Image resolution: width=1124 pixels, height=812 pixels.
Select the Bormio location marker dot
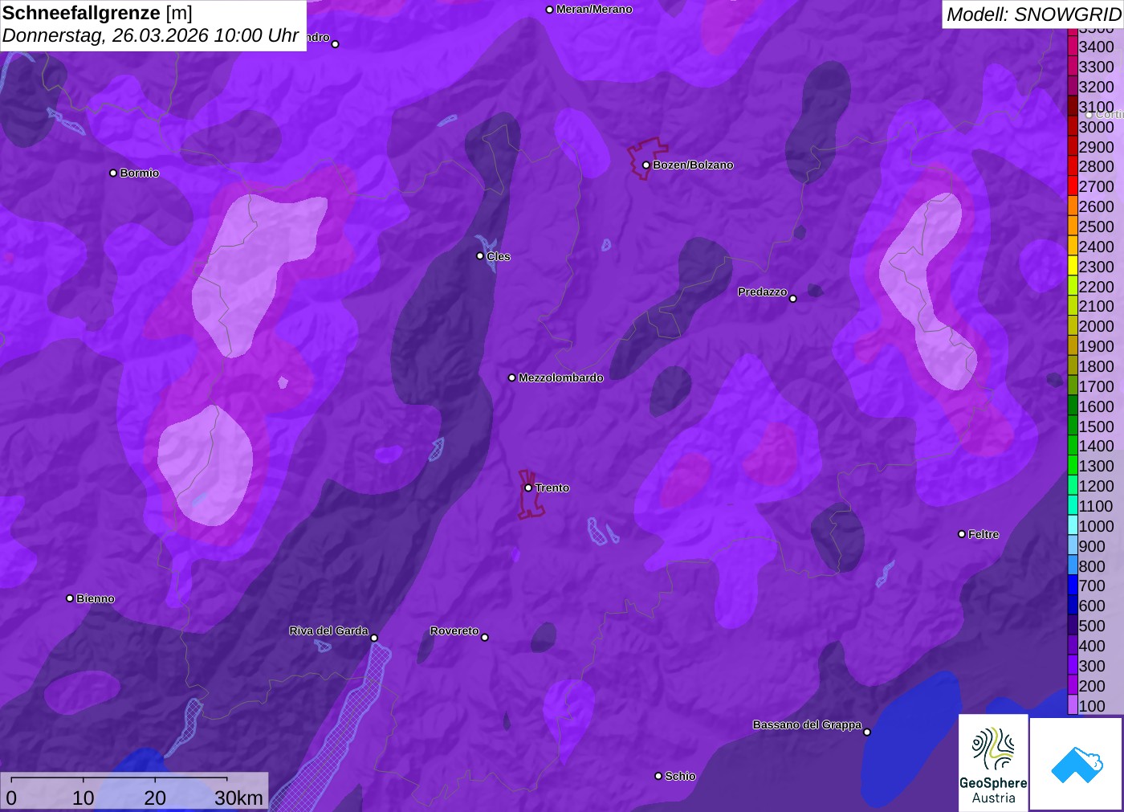click(113, 173)
